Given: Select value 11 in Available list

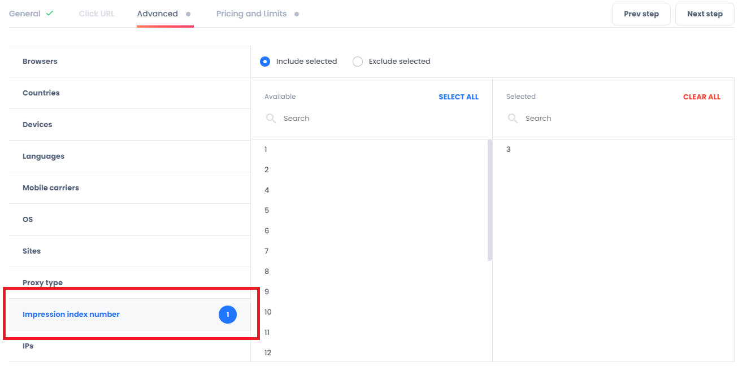Looking at the screenshot, I should click(x=371, y=333).
